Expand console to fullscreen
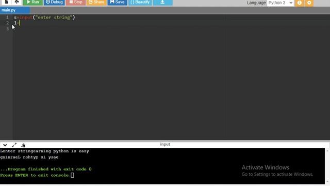The height and width of the screenshot is (186, 330). point(14,145)
